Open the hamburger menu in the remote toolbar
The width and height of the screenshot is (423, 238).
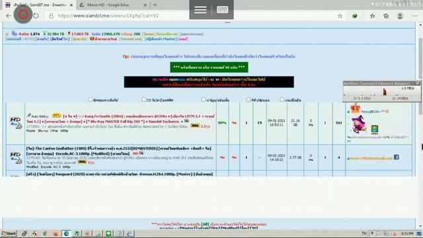point(200,10)
